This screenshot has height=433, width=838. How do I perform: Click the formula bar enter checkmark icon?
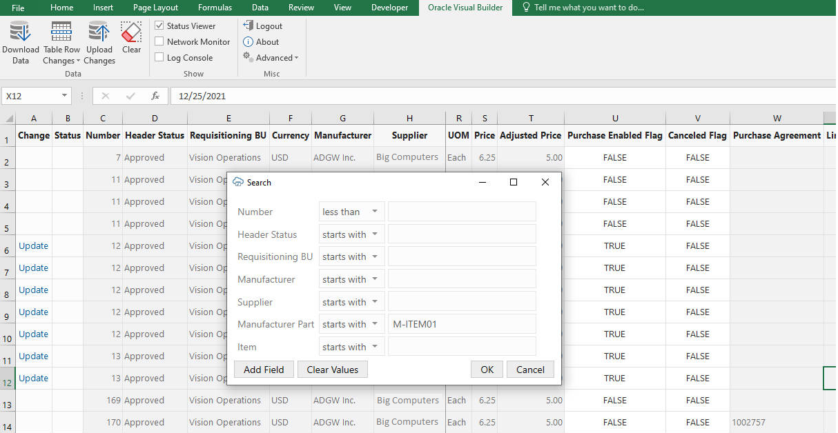(130, 96)
